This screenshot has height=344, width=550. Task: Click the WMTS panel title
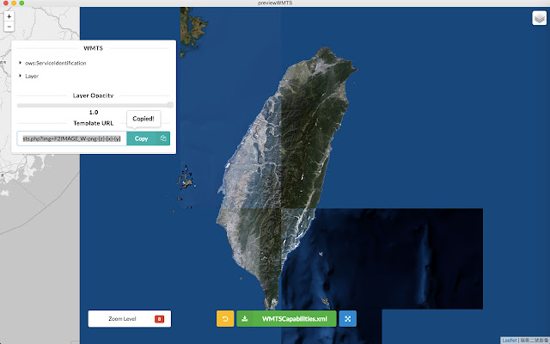(94, 48)
